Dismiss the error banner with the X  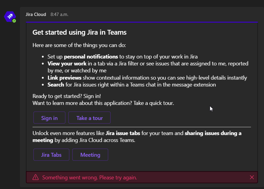point(252,177)
